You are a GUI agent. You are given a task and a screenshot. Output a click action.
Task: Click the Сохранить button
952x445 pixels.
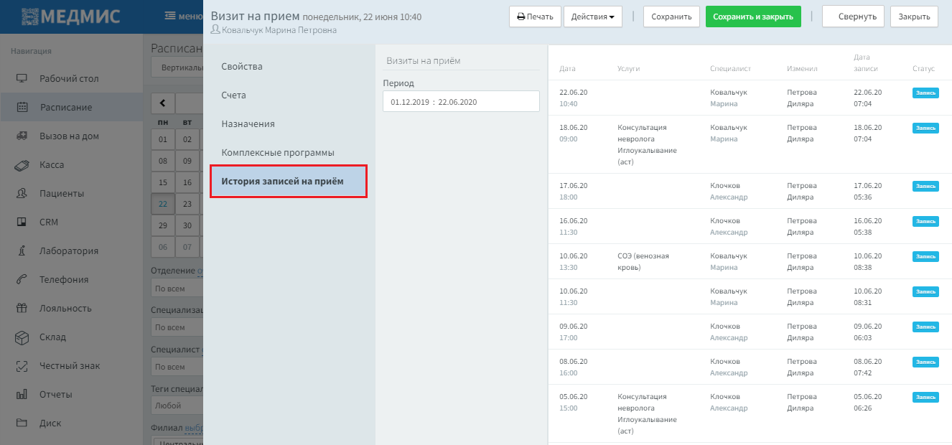point(671,17)
